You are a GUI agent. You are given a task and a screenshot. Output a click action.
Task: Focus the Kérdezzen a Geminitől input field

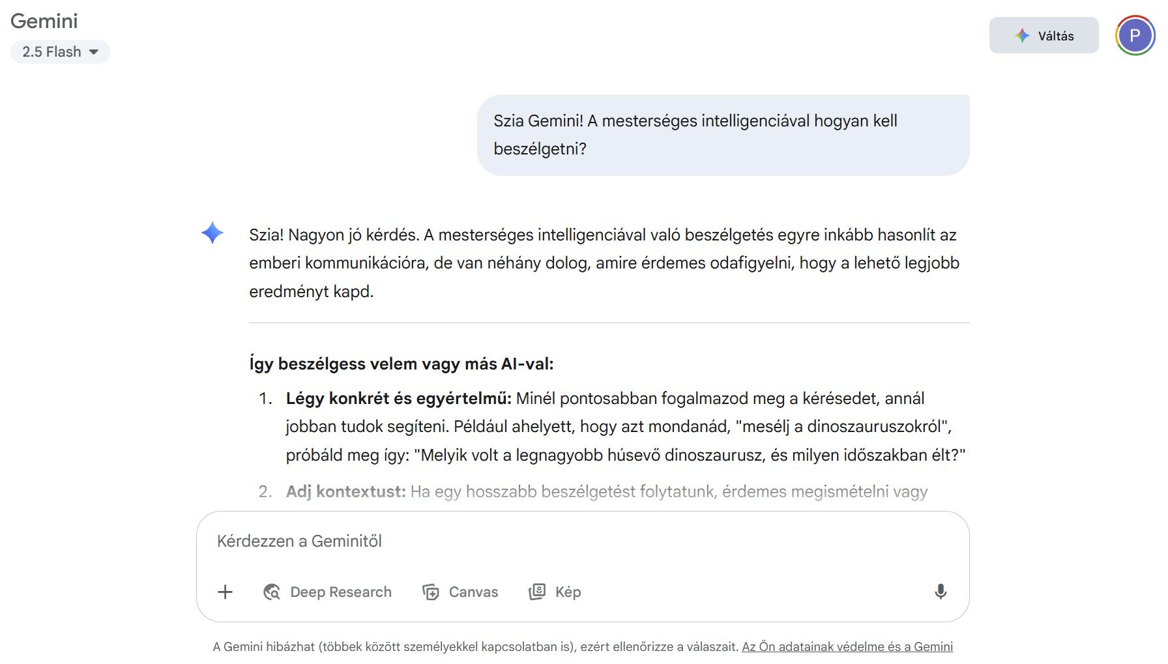click(x=583, y=541)
